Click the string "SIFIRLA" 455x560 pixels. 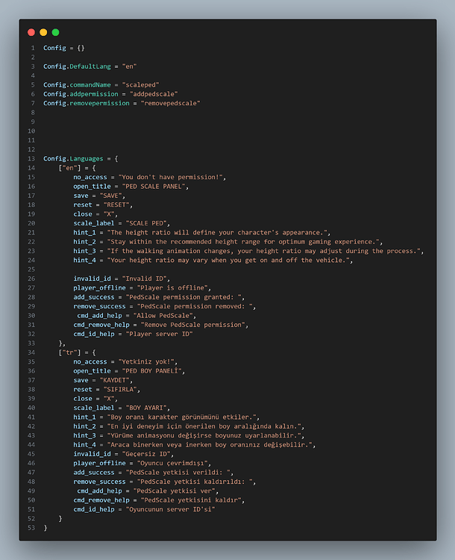pos(120,390)
